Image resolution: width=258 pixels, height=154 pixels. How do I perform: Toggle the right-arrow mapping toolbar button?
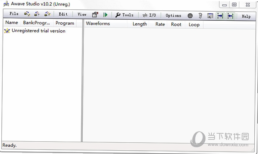[x=220, y=16]
